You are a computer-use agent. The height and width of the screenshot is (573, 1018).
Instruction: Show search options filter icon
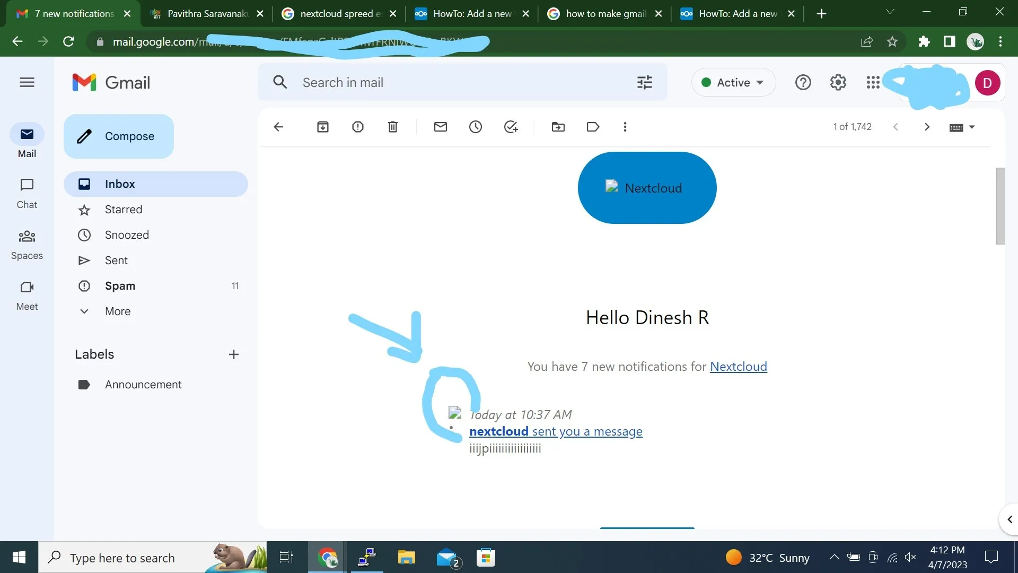point(645,82)
